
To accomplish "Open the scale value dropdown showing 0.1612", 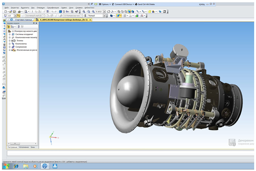I will 104,12.
